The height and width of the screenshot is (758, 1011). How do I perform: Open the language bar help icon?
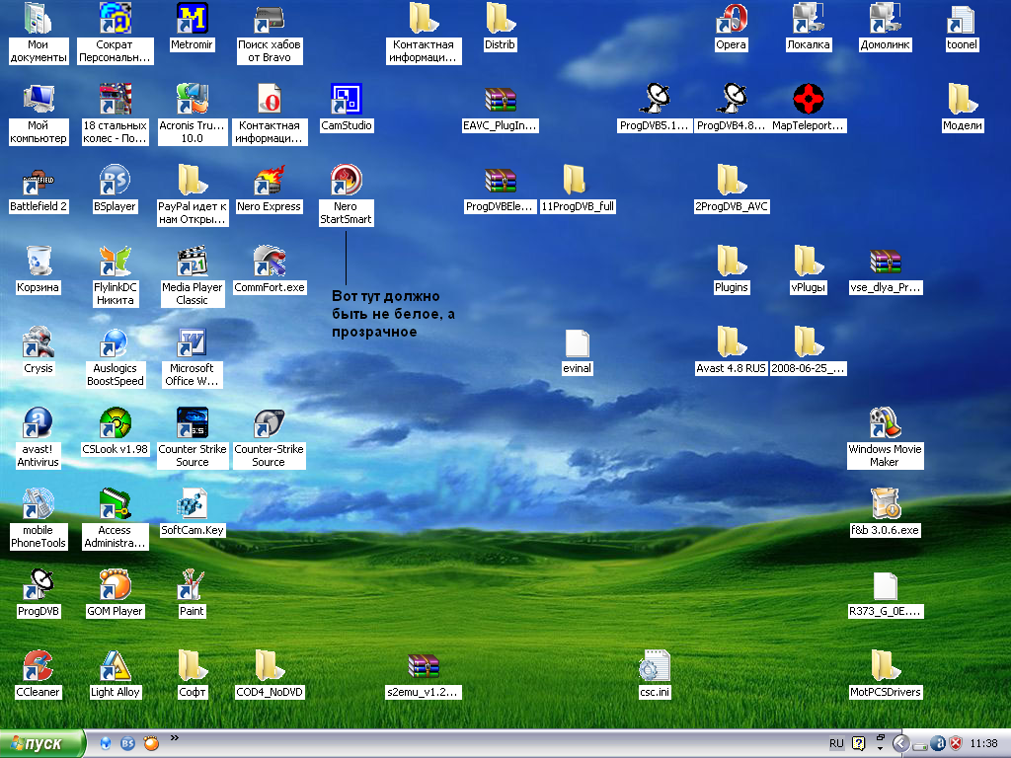(858, 743)
